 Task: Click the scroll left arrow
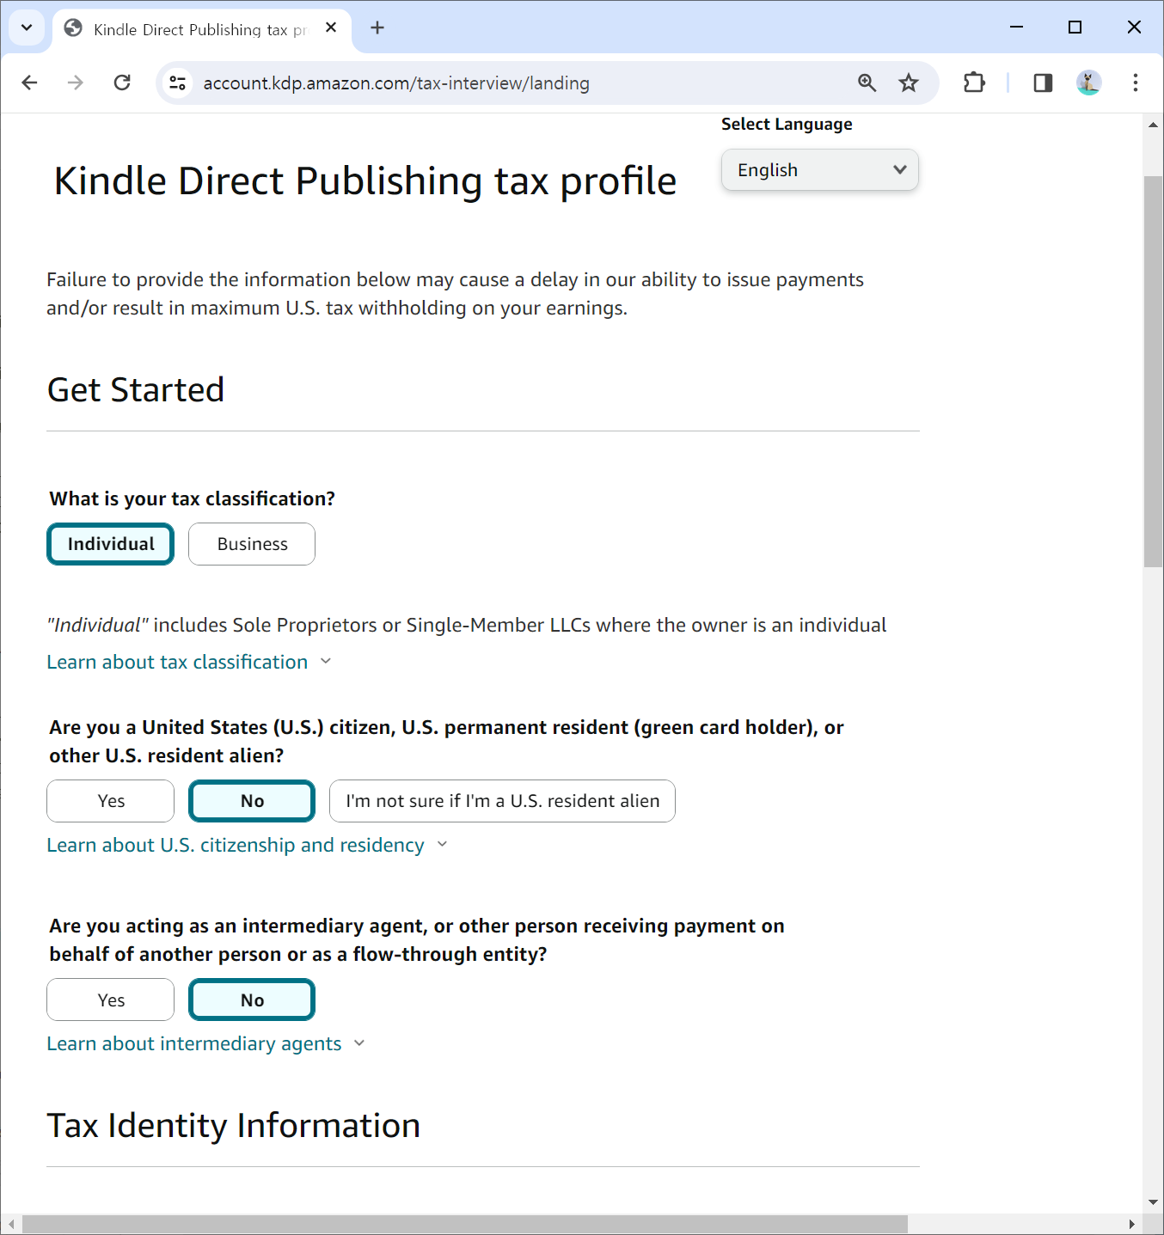[11, 1224]
